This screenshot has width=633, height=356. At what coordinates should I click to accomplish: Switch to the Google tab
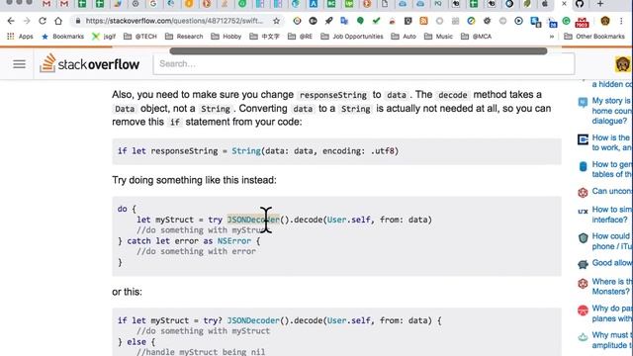pos(153,4)
